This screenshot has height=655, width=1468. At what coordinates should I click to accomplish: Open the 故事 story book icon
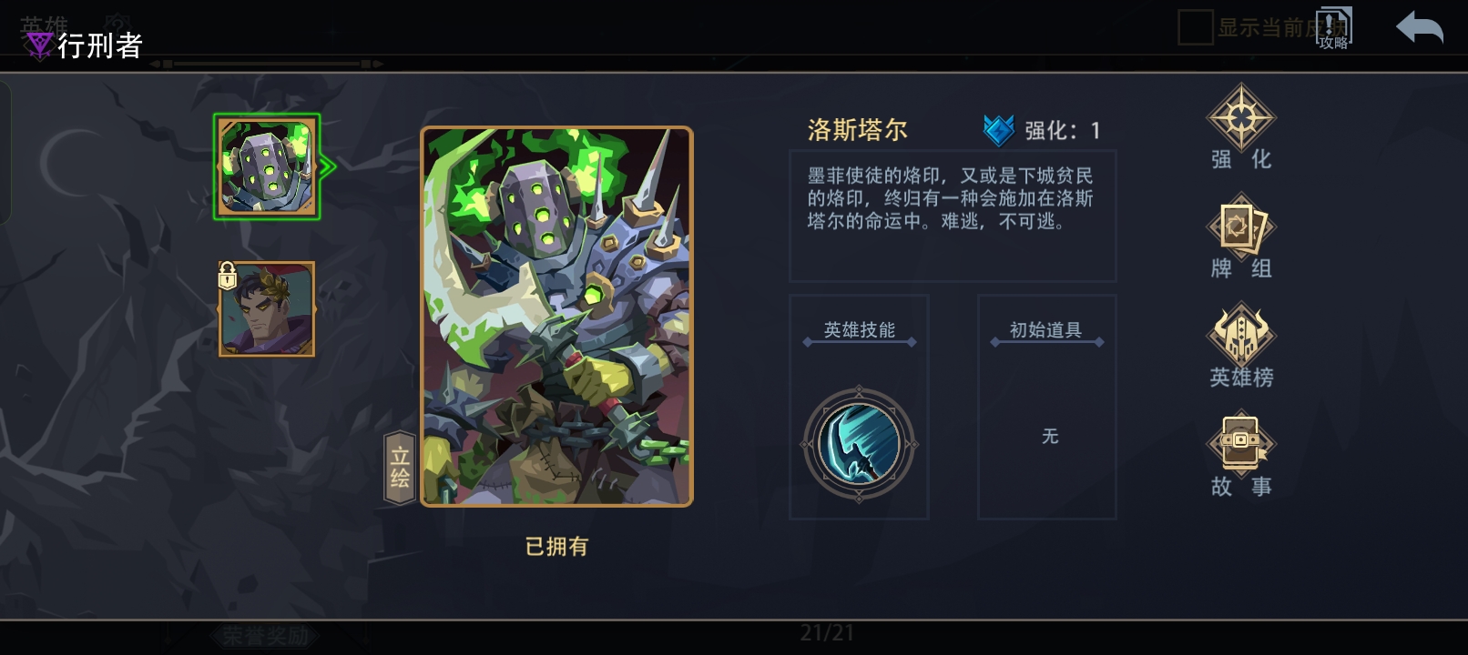coord(1240,445)
